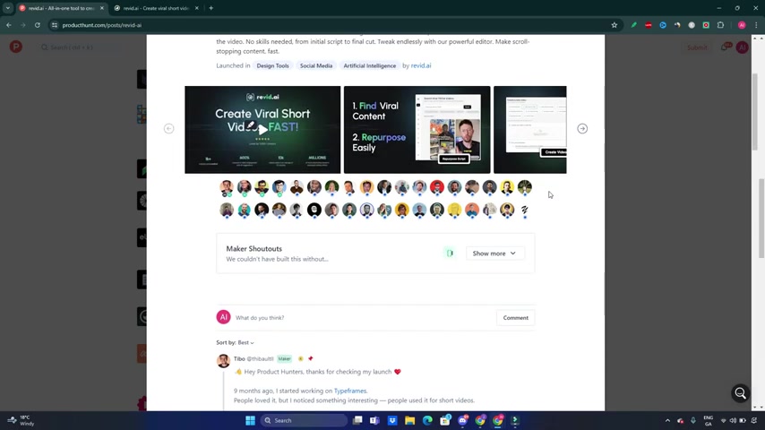Reload the current page
Image resolution: width=765 pixels, height=430 pixels.
[37, 25]
